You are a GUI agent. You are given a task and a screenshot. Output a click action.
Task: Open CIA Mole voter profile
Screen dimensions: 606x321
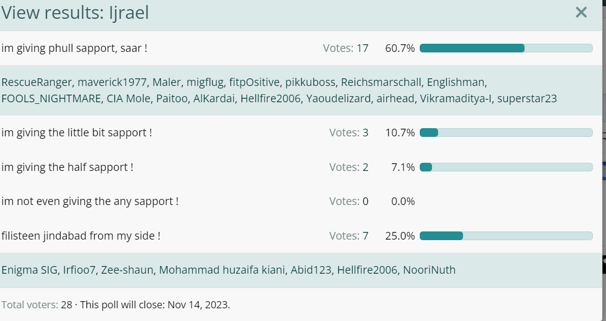click(128, 99)
